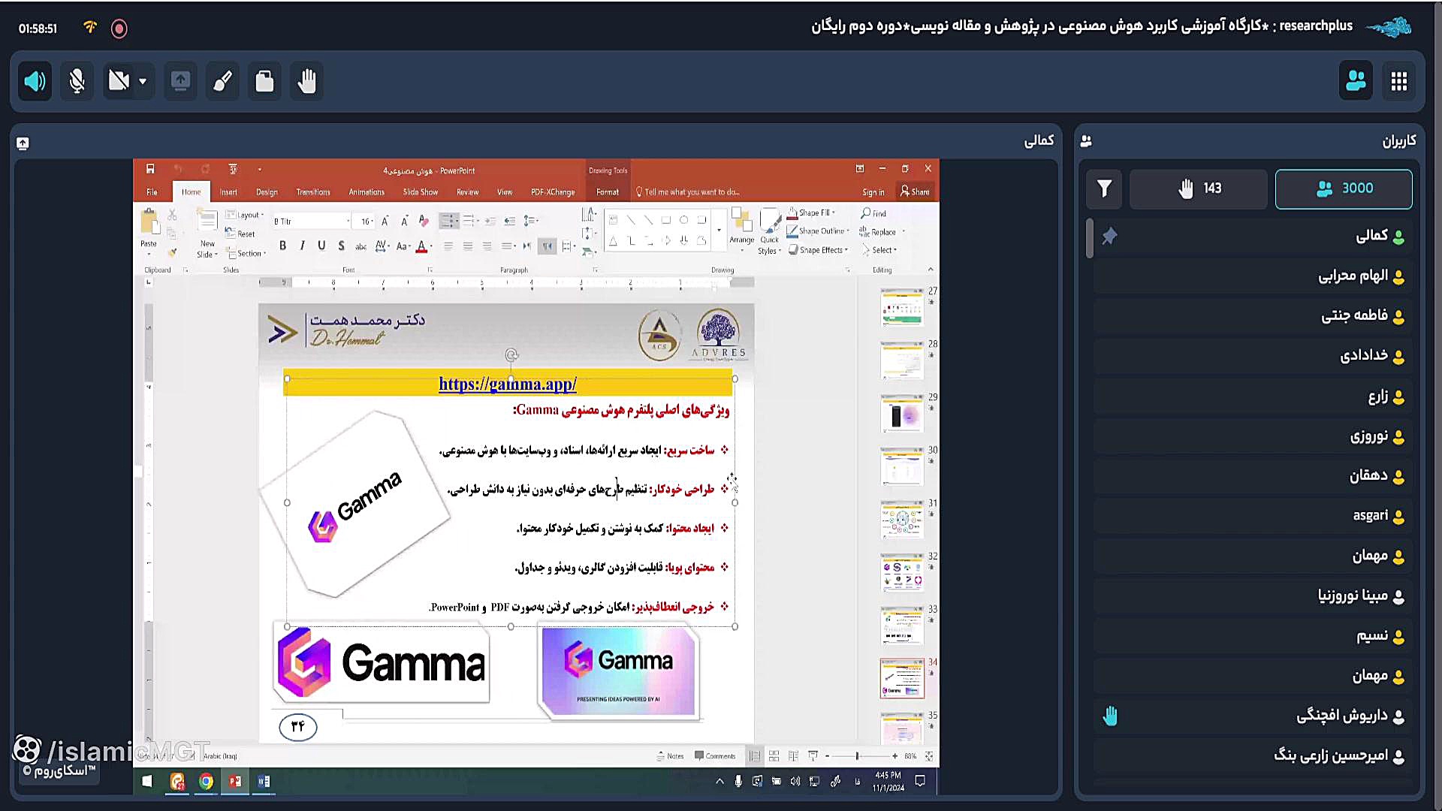Expand the font size dropdown
1442x811 pixels.
373,222
